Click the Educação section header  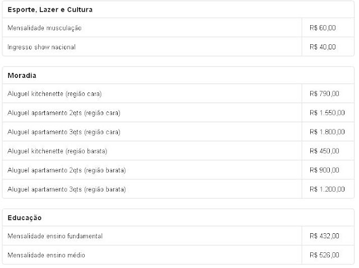[x=25, y=218]
